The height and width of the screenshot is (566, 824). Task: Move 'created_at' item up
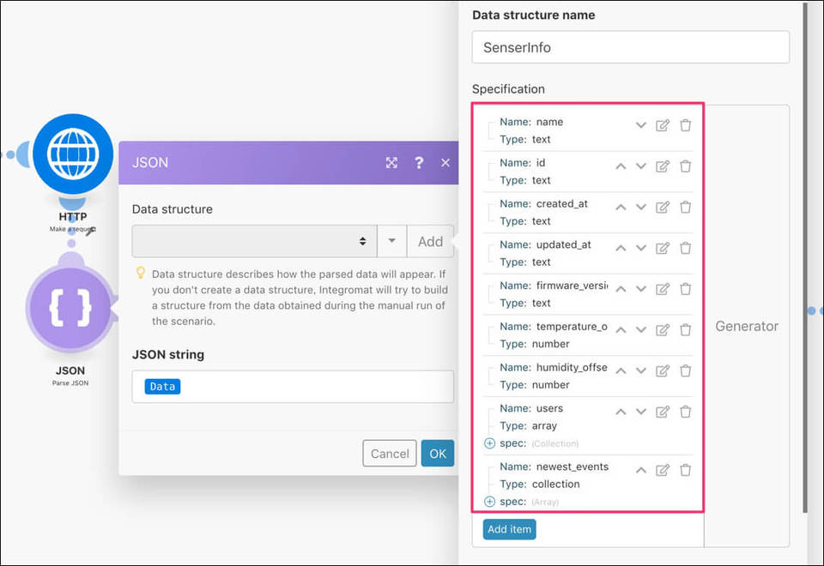coord(621,208)
